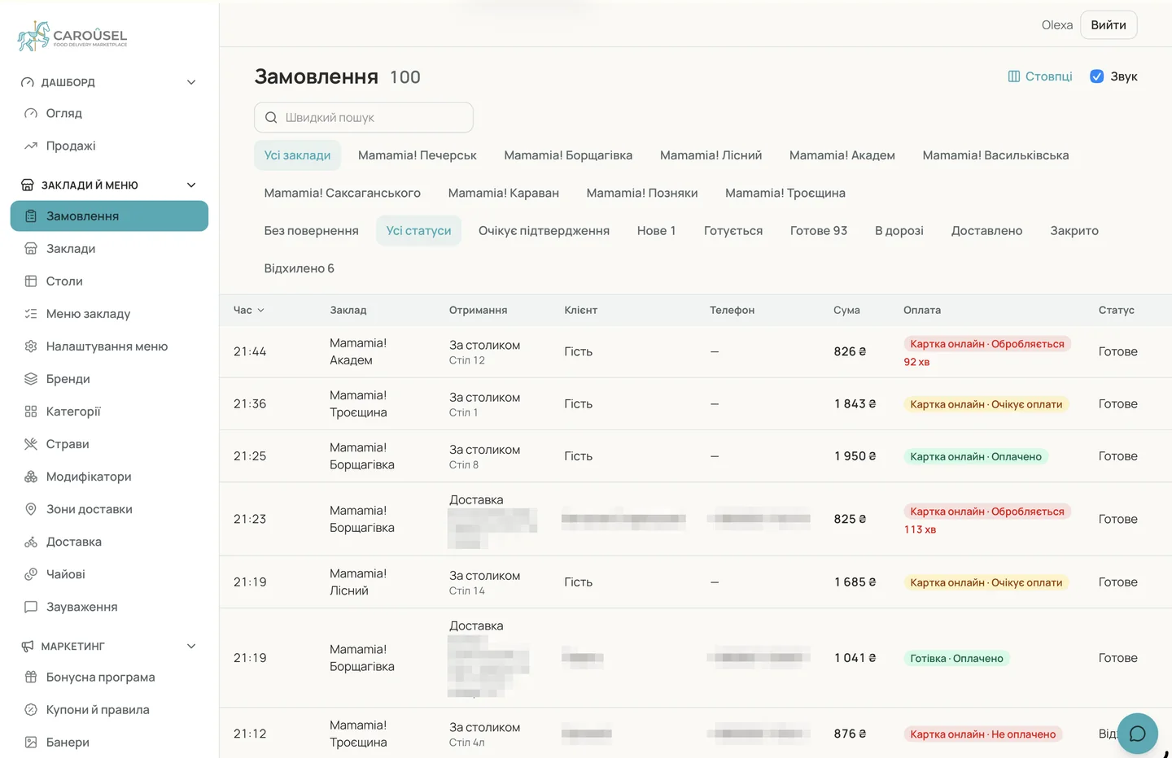1172x758 pixels.
Task: Open Меню закладу page
Action: pos(109,314)
